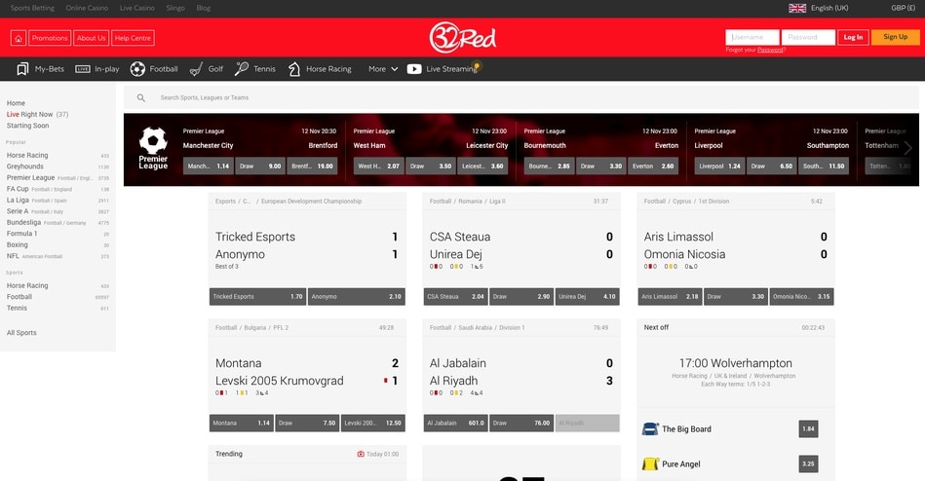925x481 pixels.
Task: Click the 32Red logo
Action: tap(462, 37)
